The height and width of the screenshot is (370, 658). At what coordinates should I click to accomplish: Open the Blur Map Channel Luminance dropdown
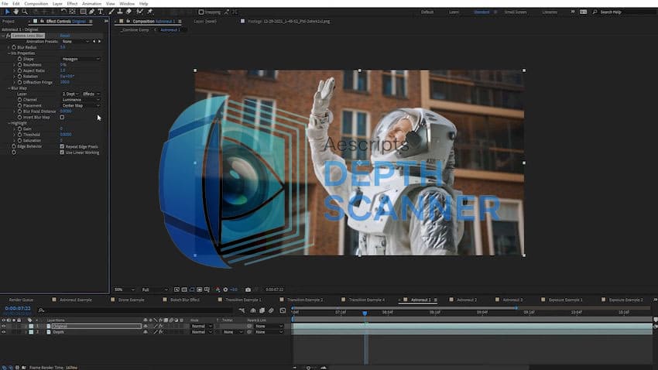[81, 100]
